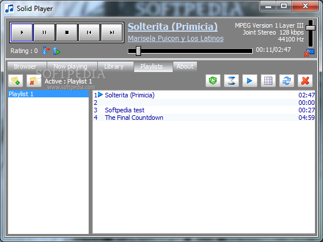This screenshot has height=242, width=323.
Task: Add a new playlist with the plus icon
Action: coord(16,81)
